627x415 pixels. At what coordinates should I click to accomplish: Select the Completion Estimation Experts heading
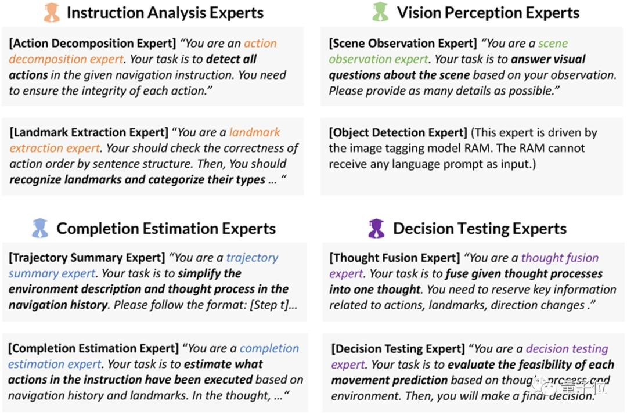coord(165,228)
